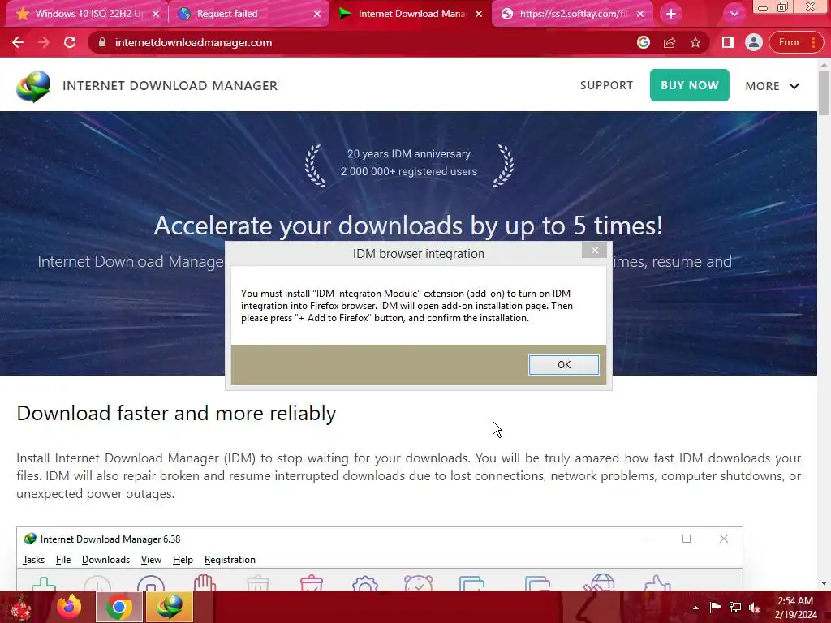Close the ss2.softlay.com tab

point(640,14)
